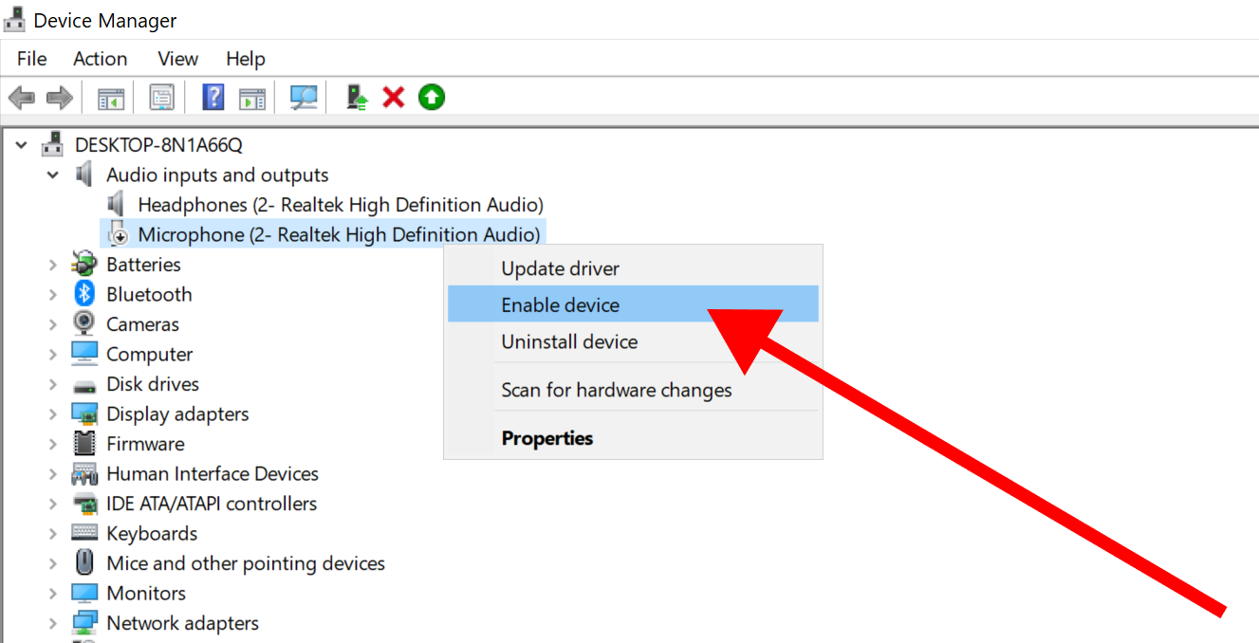Toggle the Show/Hide Console Tree toolbar icon

(x=109, y=97)
